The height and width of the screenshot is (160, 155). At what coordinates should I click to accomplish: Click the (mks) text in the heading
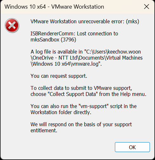point(132,22)
